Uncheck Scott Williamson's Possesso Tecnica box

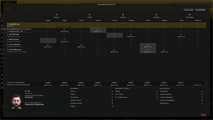(164, 50)
